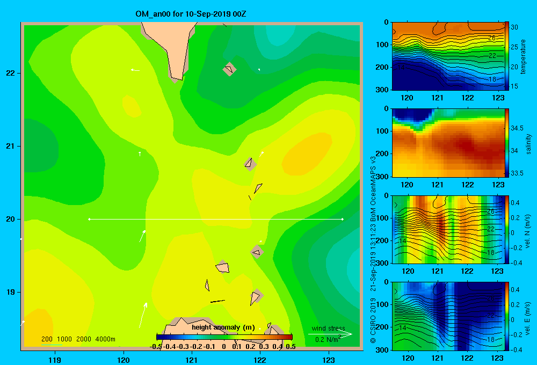Click the '33.5' tick on salinity color bar

[517, 173]
